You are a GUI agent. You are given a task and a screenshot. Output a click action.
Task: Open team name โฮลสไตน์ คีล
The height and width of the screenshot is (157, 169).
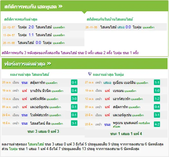[x=40, y=123]
